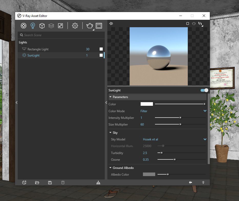The width and height of the screenshot is (239, 201).
Task: Click the Albedo Color gray swatch
Action: (x=149, y=174)
